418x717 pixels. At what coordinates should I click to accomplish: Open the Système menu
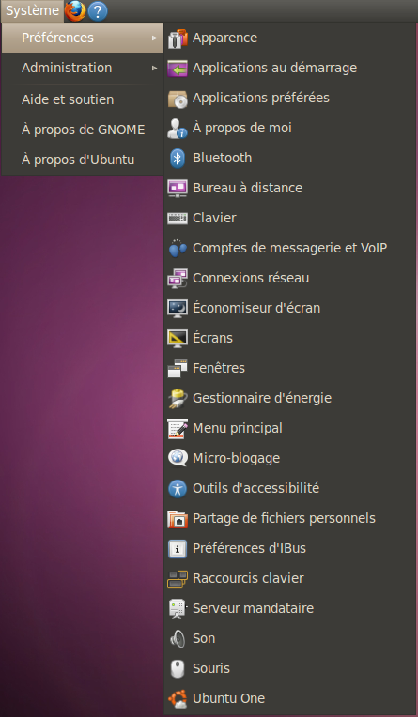click(32, 11)
